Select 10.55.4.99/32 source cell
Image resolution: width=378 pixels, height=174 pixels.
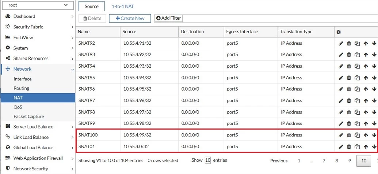click(149, 135)
